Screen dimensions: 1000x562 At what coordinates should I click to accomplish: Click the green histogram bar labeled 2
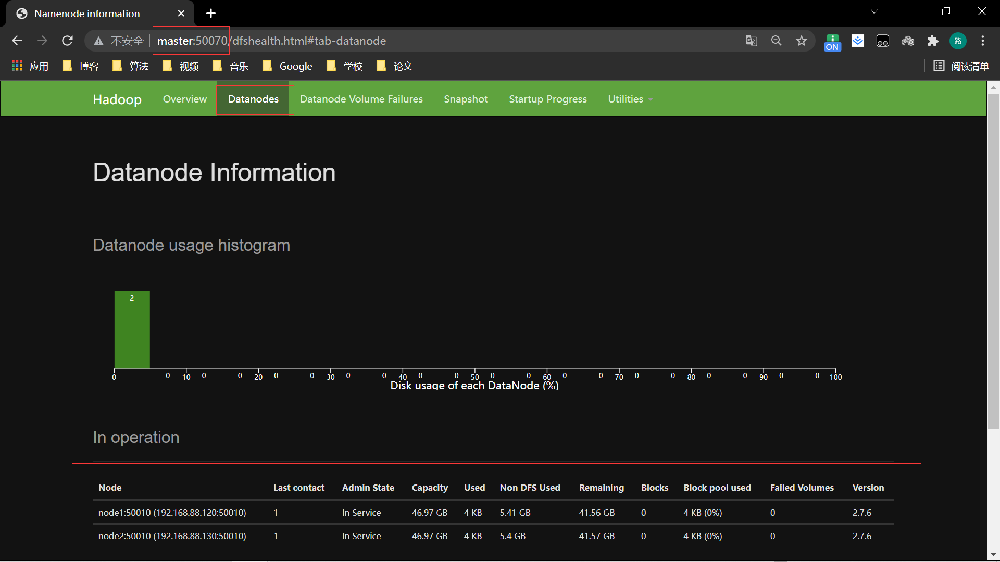click(132, 330)
